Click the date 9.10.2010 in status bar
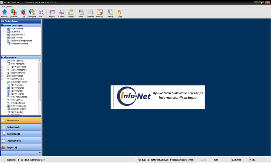 click(236, 160)
